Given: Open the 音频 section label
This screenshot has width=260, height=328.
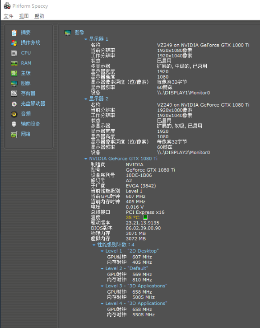Looking at the screenshot, I should pyautogui.click(x=25, y=114).
